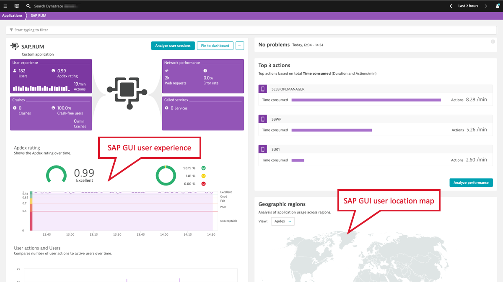The height and width of the screenshot is (282, 503).
Task: Click the User actions and Users heading
Action: click(x=37, y=248)
